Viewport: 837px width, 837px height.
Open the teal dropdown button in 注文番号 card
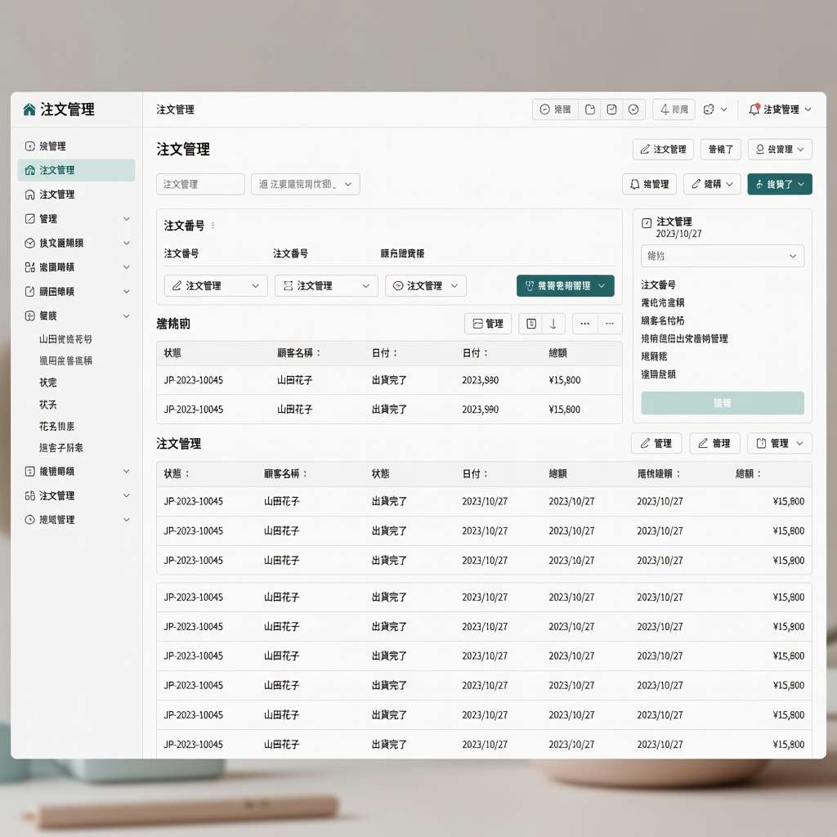point(566,285)
